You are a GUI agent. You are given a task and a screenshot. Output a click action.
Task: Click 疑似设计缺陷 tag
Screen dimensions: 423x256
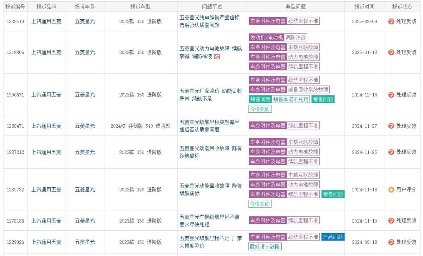coord(265,246)
